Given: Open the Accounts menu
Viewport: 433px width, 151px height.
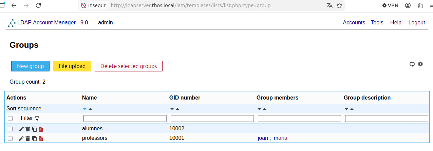Looking at the screenshot, I should pos(354,23).
